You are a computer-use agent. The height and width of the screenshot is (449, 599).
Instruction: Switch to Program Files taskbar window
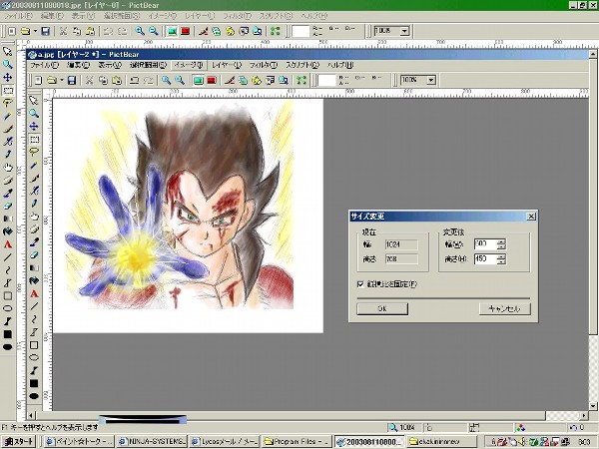[x=299, y=440]
